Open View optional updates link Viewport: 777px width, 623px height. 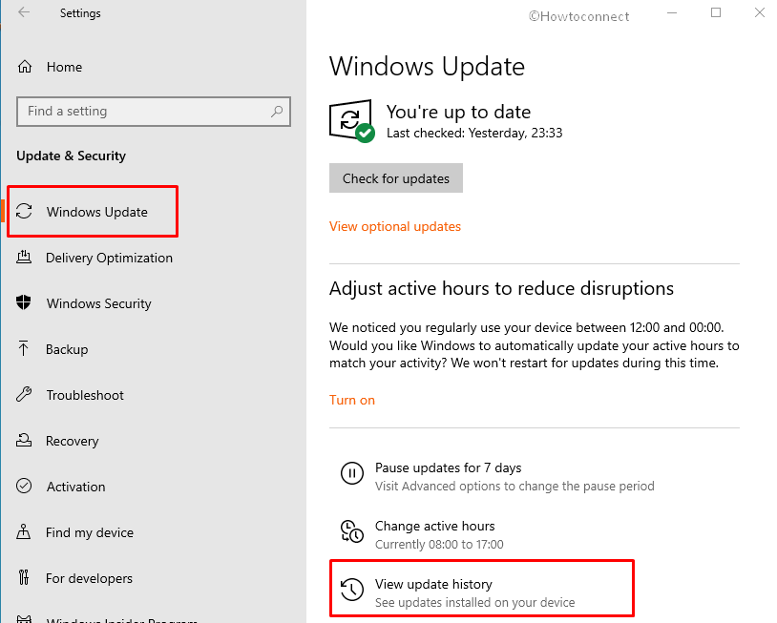(x=395, y=227)
